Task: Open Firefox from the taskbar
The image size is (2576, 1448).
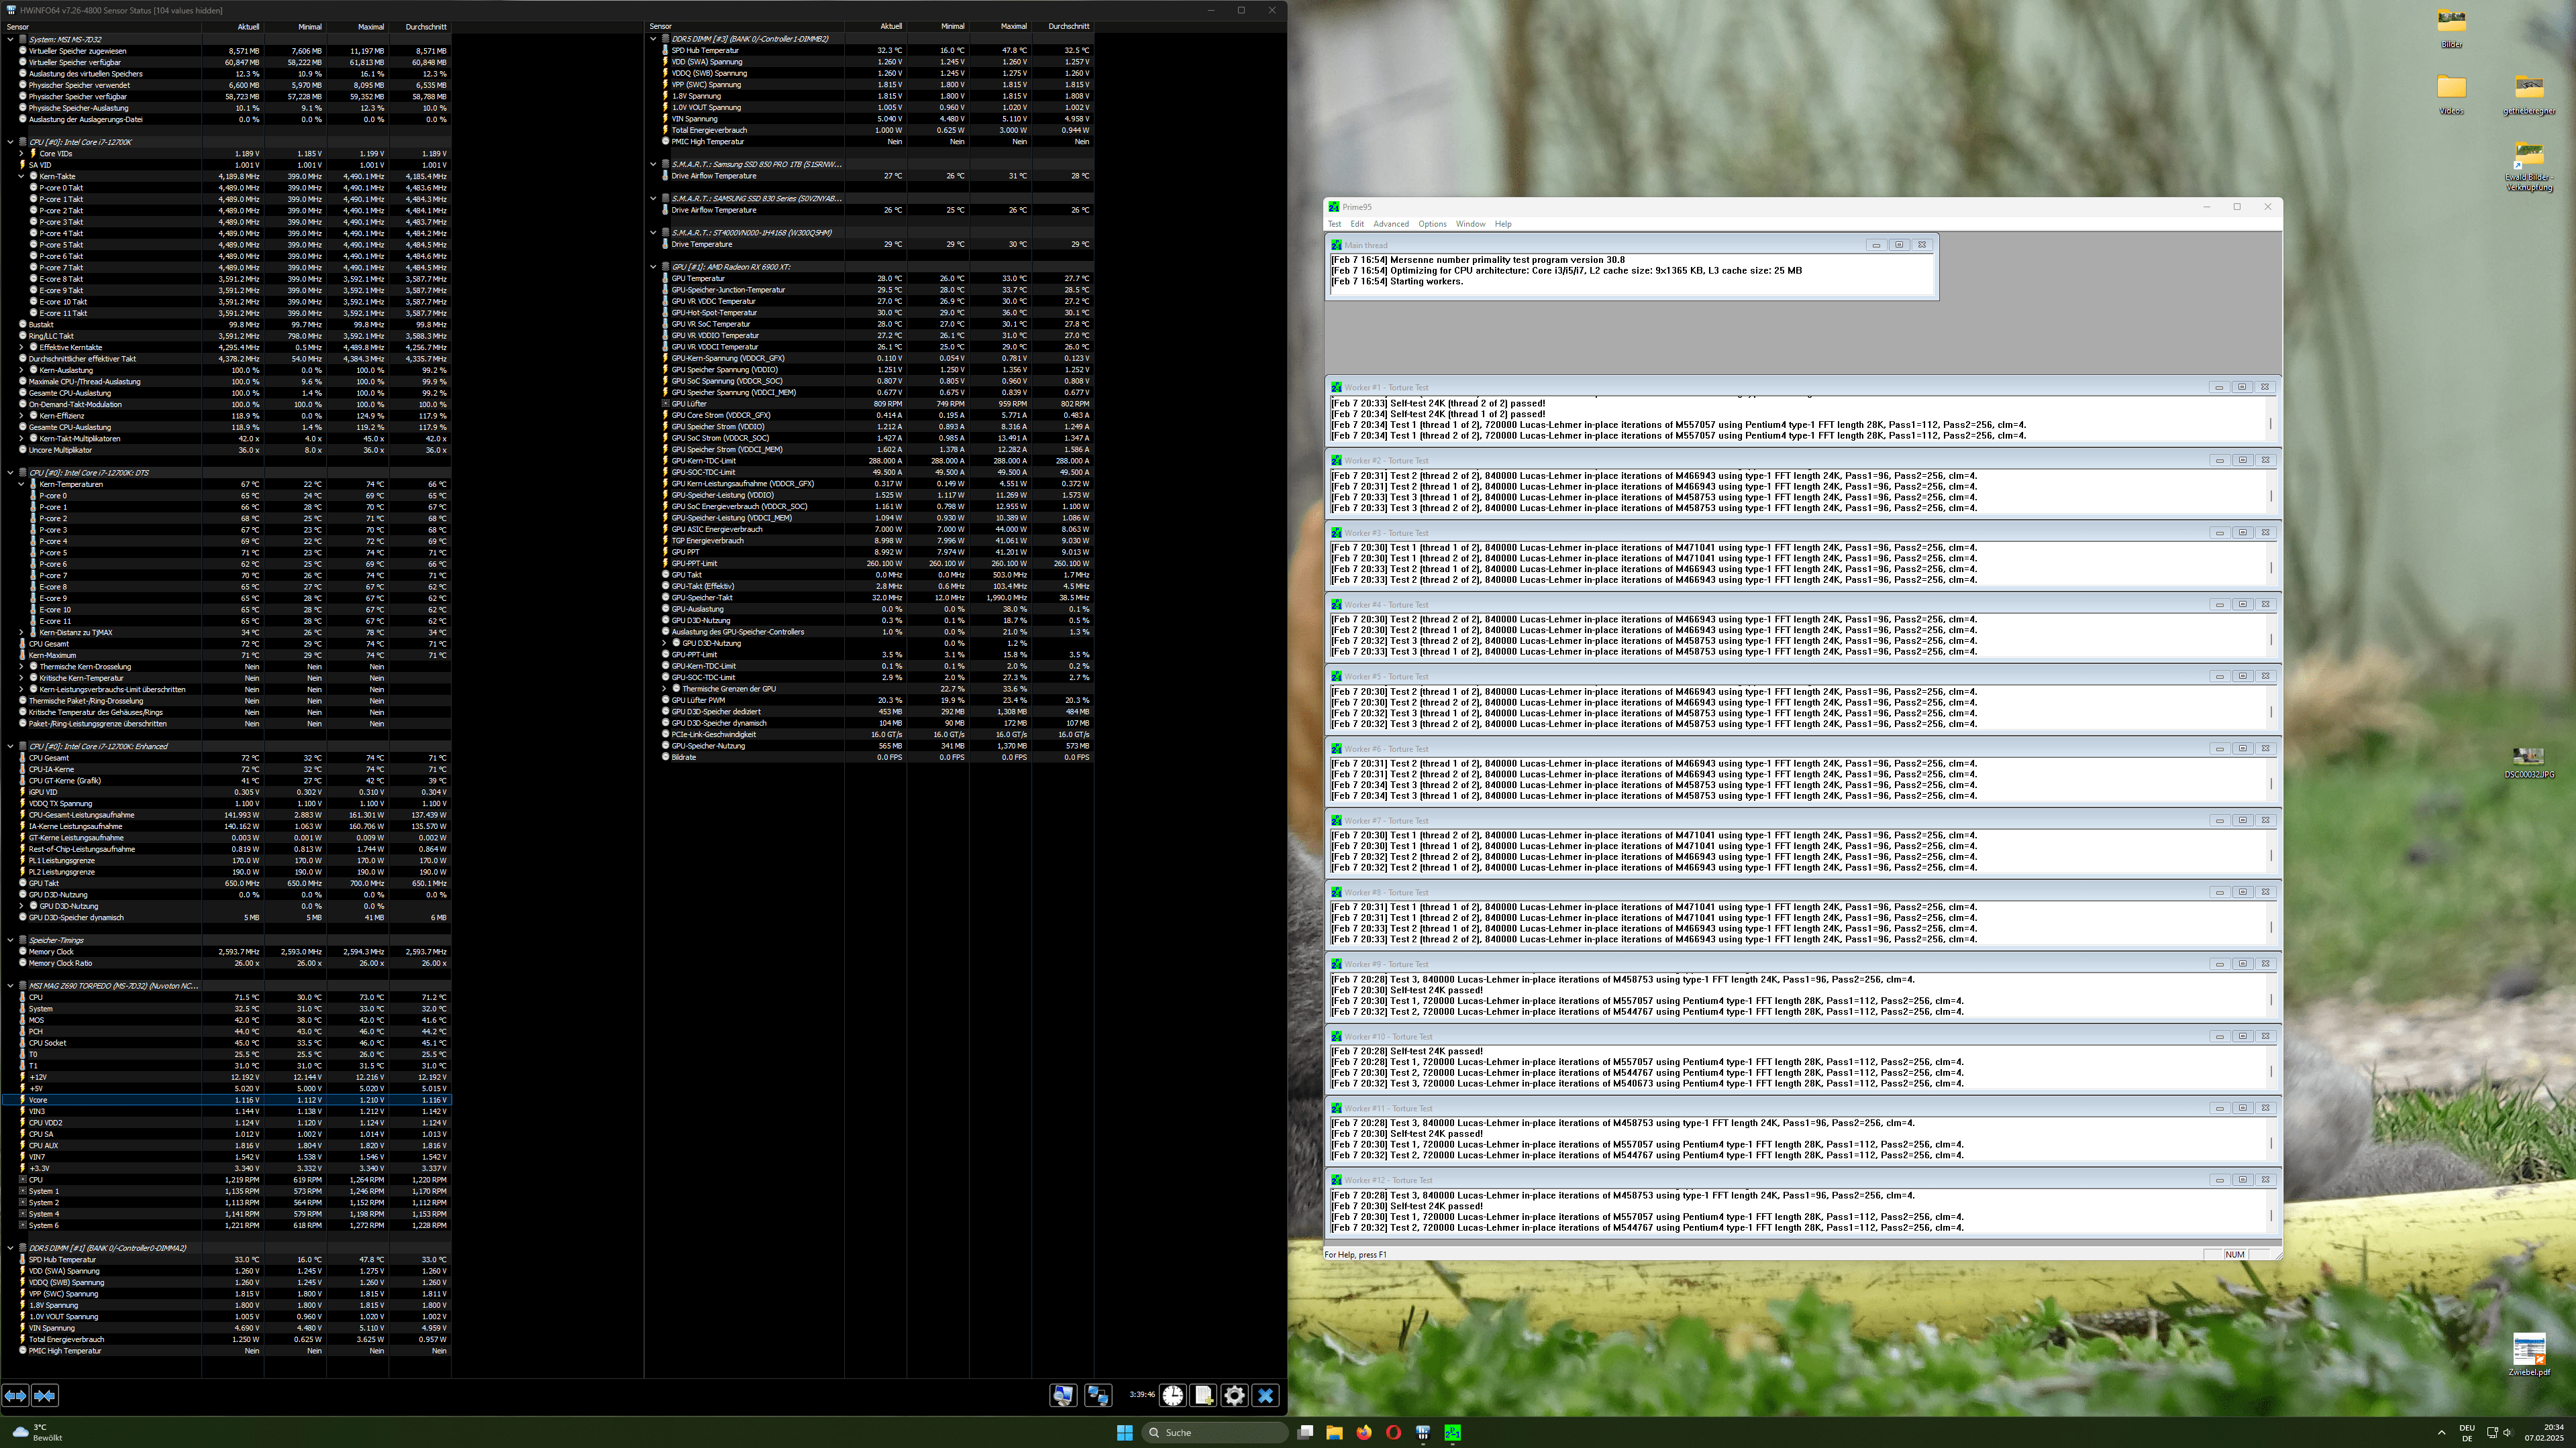Action: [1364, 1432]
